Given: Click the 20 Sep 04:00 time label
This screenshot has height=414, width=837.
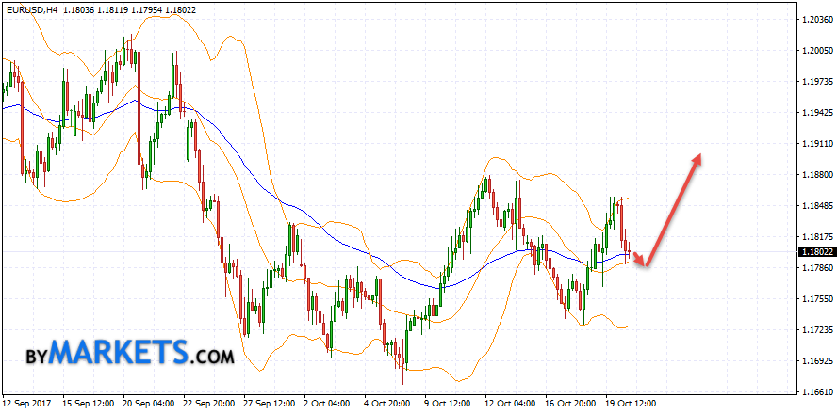Looking at the screenshot, I should tap(151, 404).
